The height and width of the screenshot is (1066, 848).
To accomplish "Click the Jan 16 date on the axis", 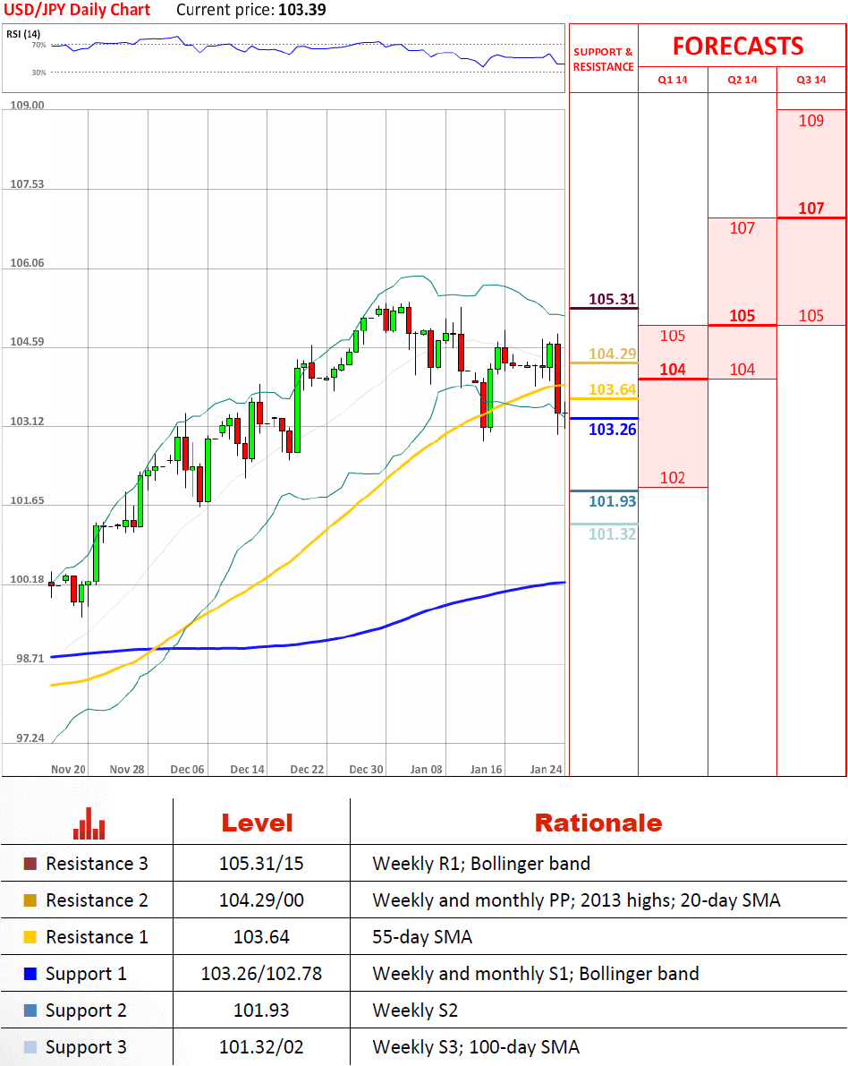I will click(x=486, y=769).
